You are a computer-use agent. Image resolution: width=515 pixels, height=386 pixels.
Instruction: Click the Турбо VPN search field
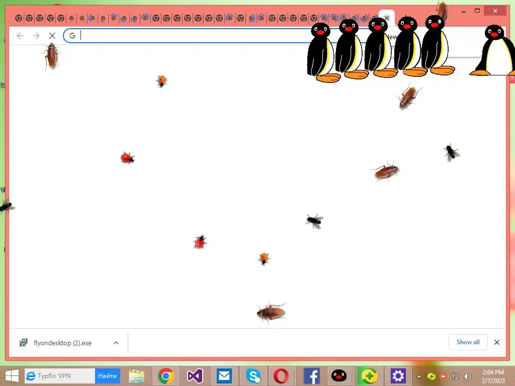tap(60, 376)
